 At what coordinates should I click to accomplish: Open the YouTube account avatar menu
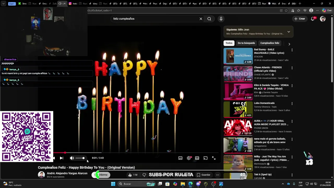click(x=323, y=19)
